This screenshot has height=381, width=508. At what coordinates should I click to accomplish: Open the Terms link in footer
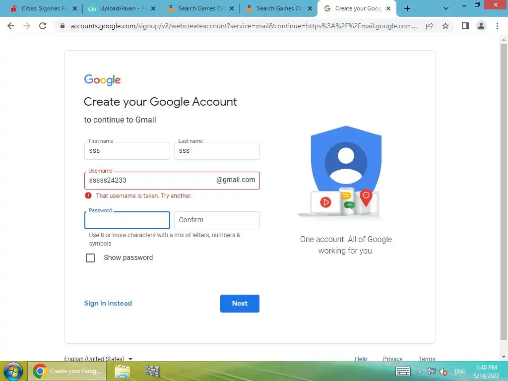coord(426,359)
